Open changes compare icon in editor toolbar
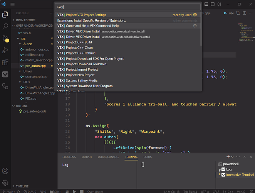The height and width of the screenshot is (193, 255). [238, 13]
